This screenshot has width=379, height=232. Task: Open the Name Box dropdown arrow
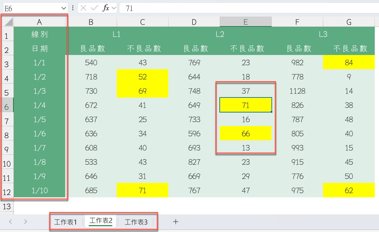coord(64,8)
